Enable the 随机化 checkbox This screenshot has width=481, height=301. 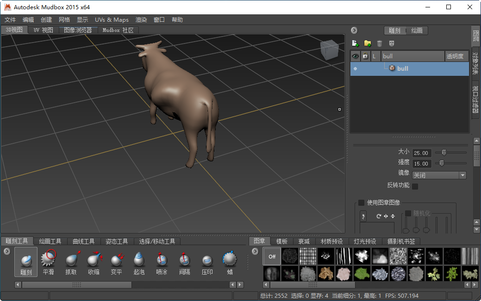tap(408, 213)
